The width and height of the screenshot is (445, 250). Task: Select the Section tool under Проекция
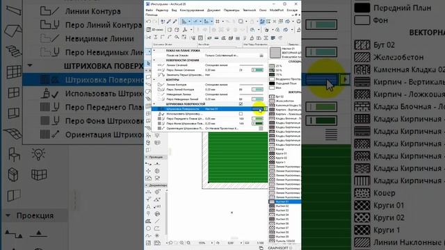[148, 164]
